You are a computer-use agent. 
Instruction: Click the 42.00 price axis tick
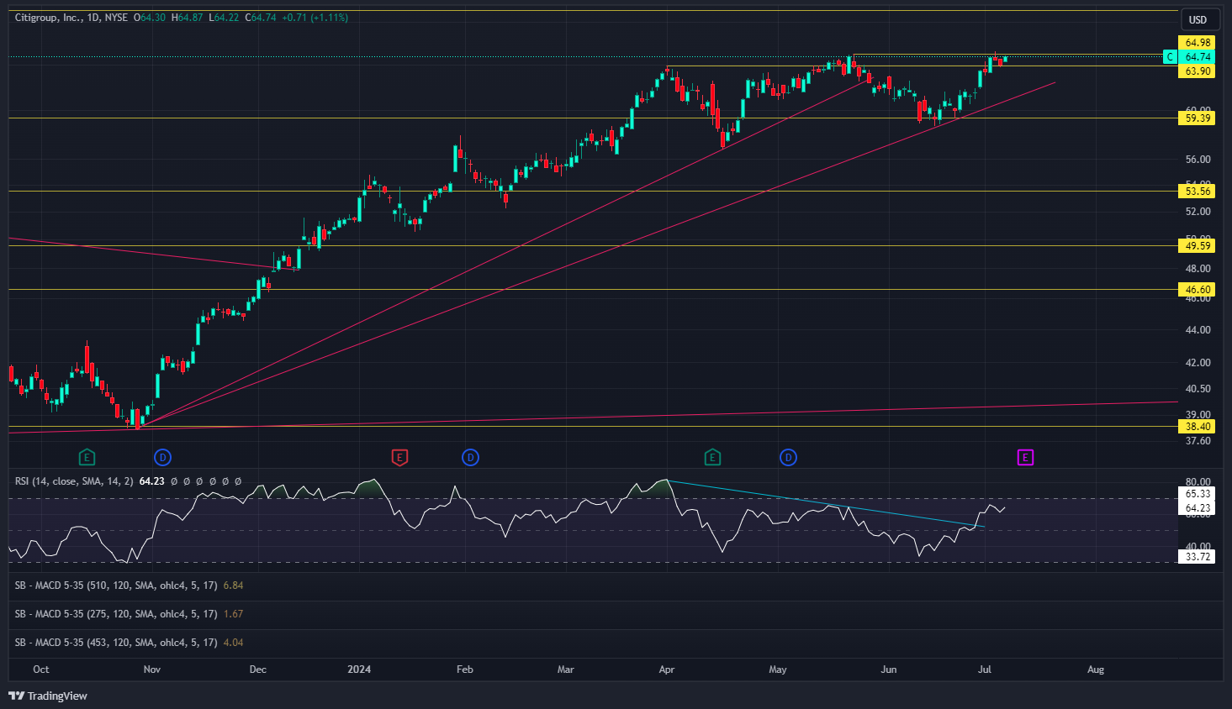[x=1198, y=363]
